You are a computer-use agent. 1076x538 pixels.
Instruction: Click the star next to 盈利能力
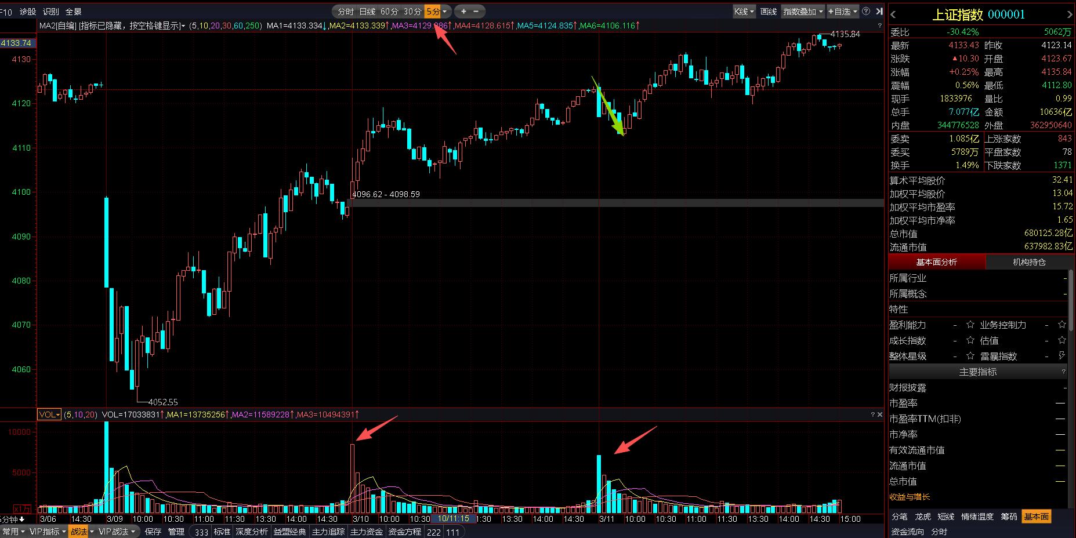970,325
